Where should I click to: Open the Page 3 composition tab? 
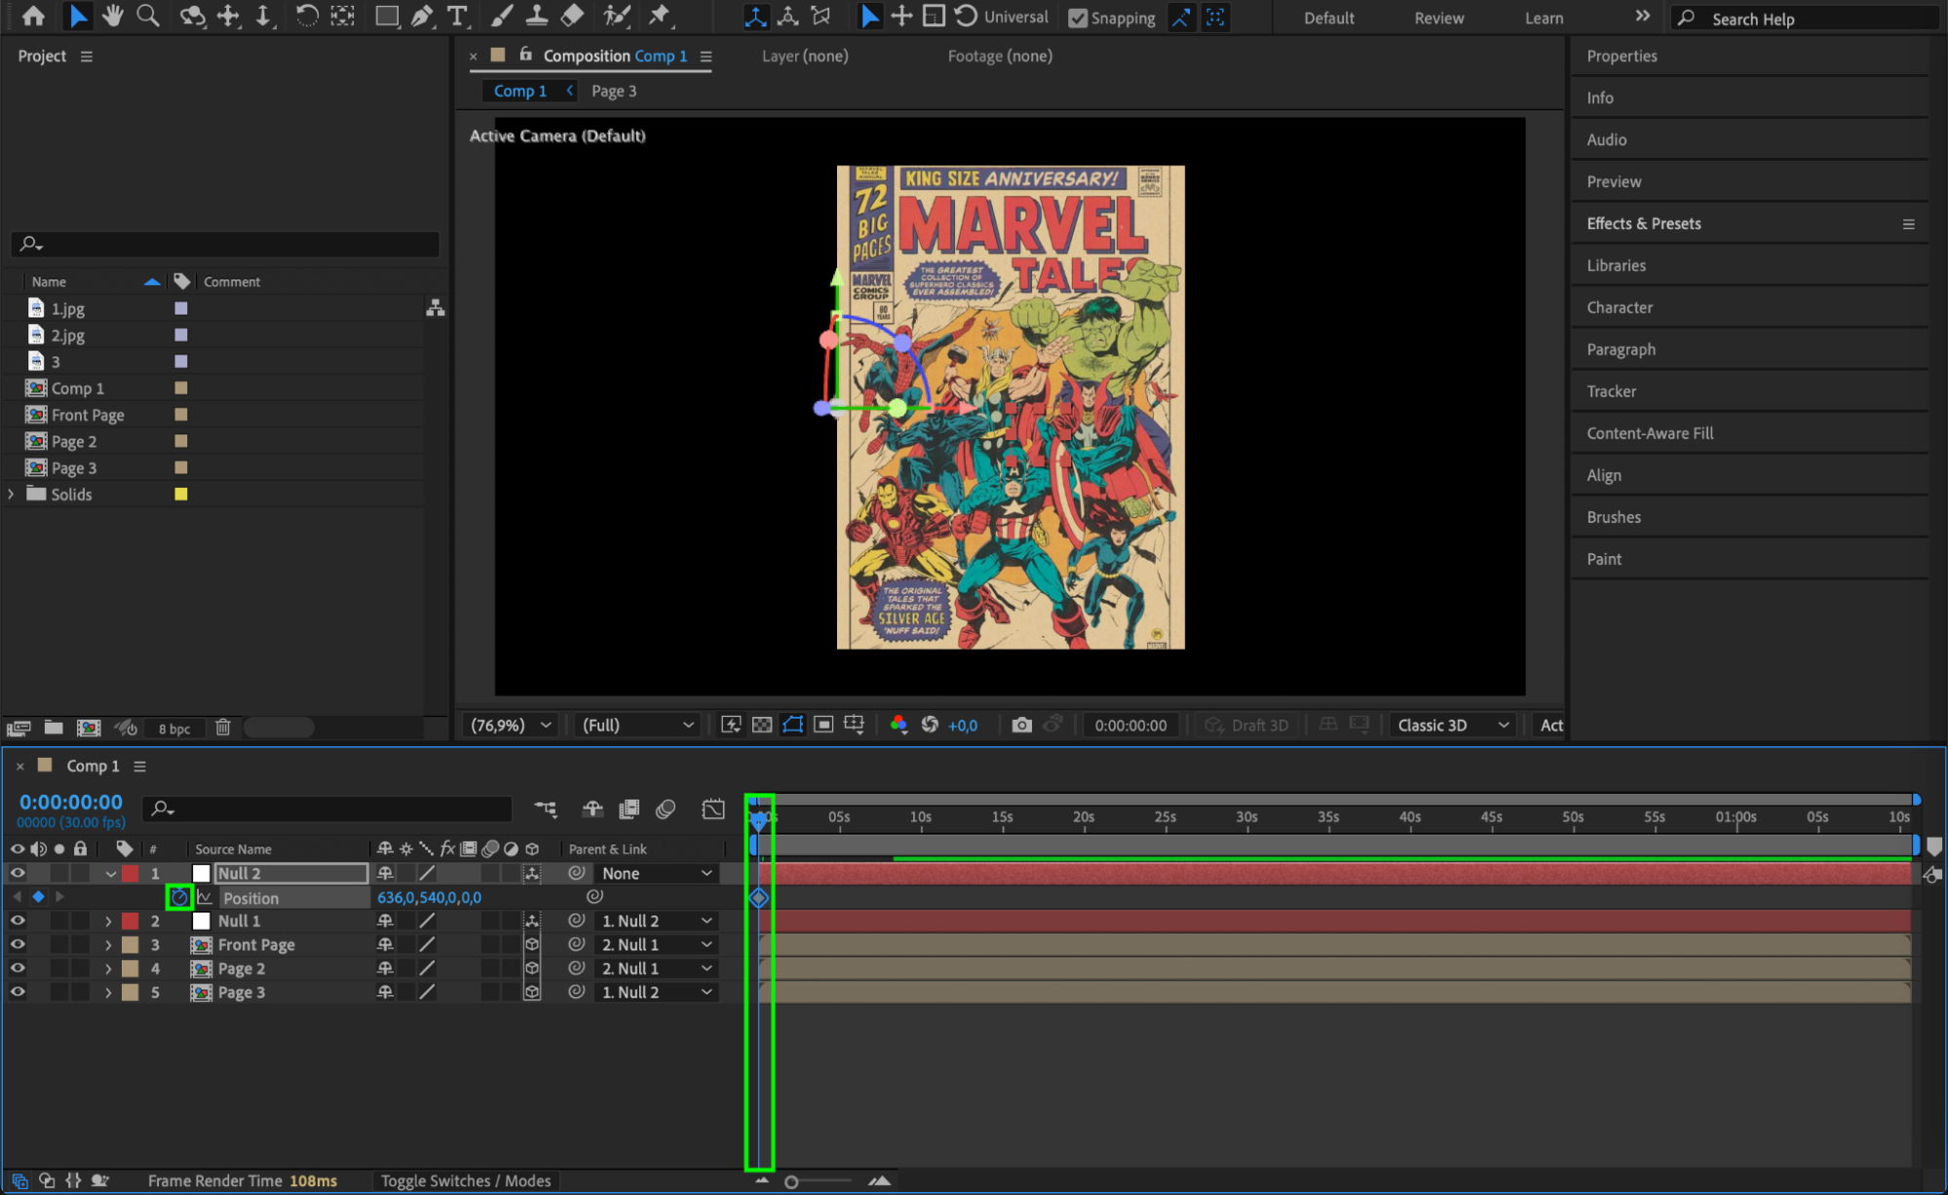pyautogui.click(x=613, y=91)
